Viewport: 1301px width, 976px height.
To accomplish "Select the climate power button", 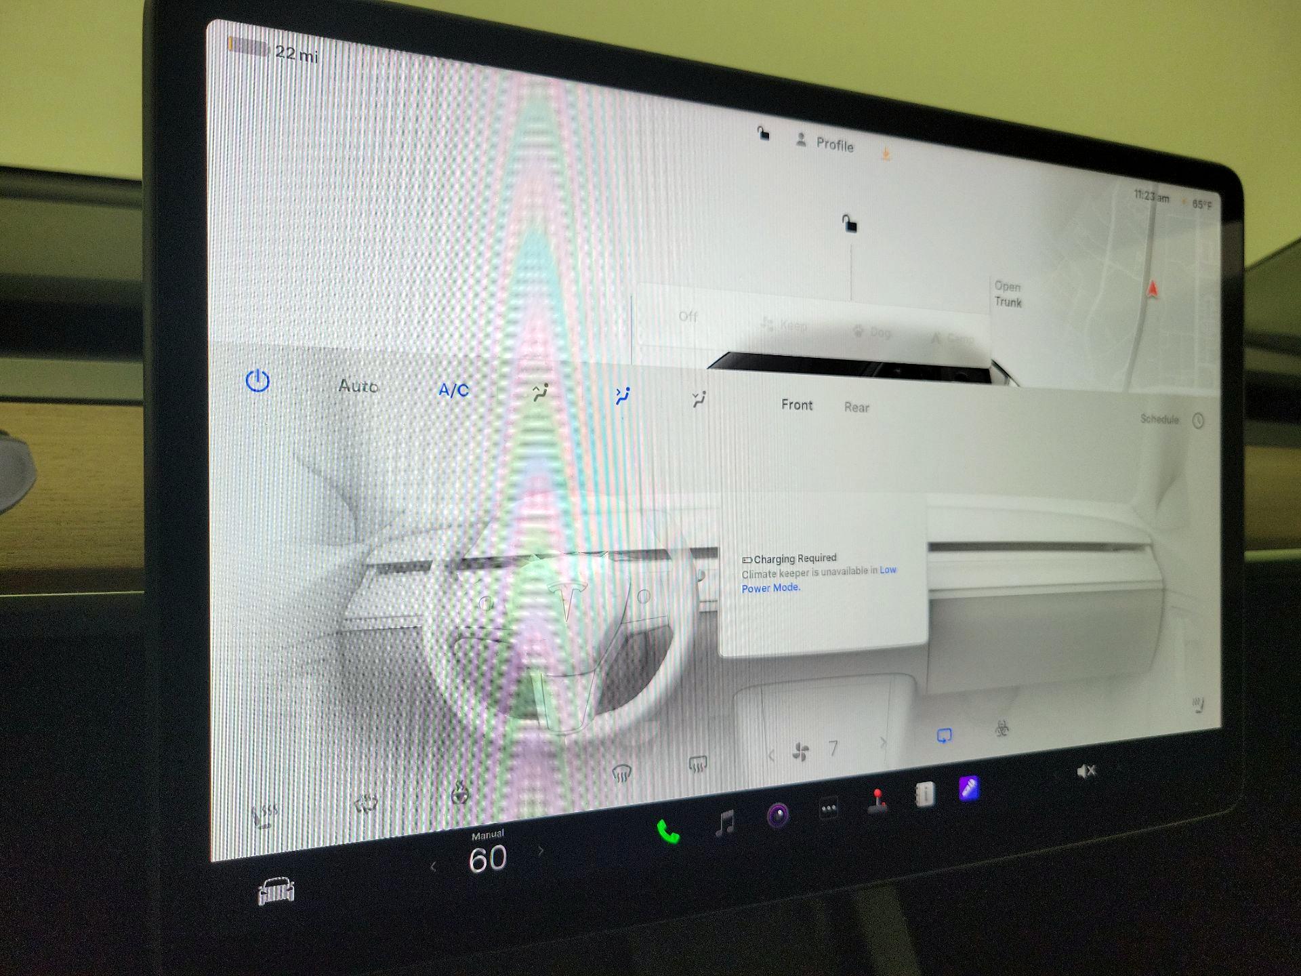I will pos(256,380).
